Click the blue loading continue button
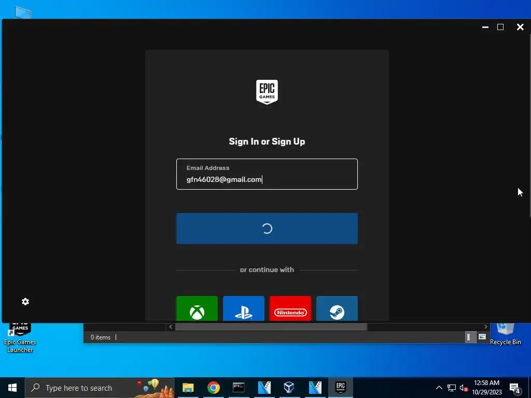Screen dimensions: 531x398 coord(267,229)
